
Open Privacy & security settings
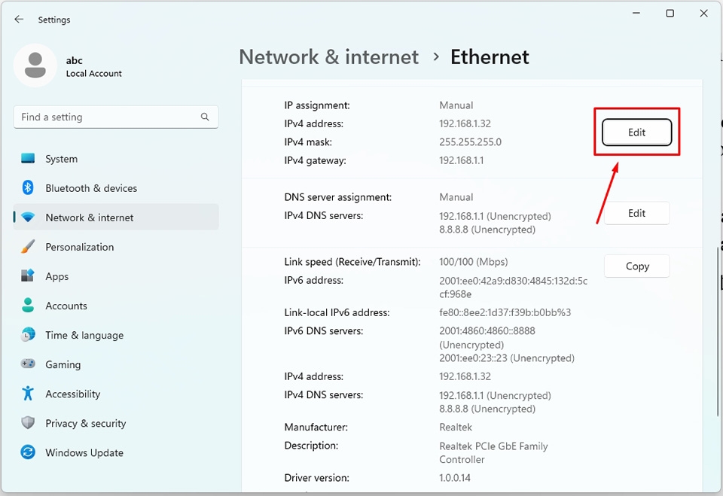[x=85, y=423]
